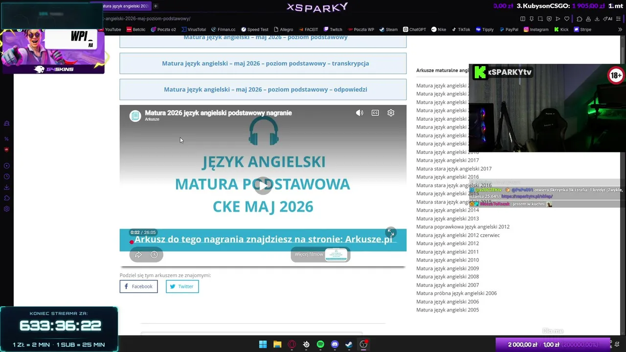Open the Twitch bookmark
626x352 pixels.
coord(333,29)
